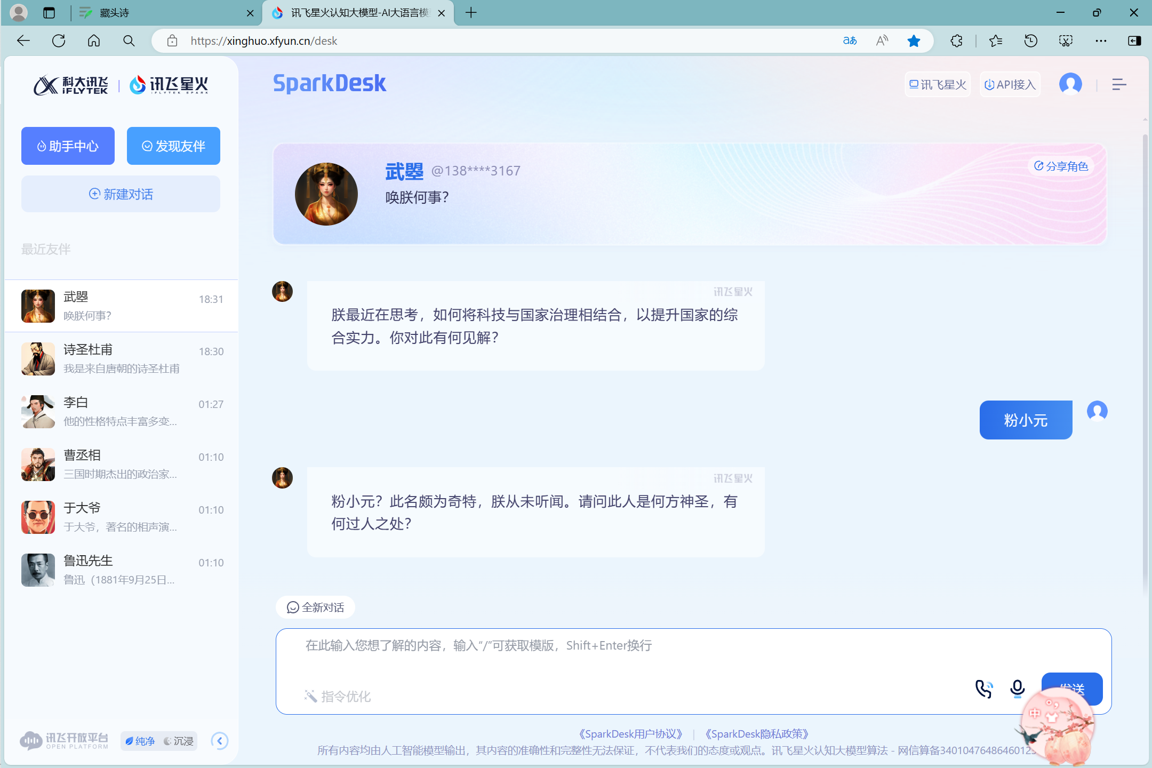Open the API接入 access page

(x=1010, y=84)
